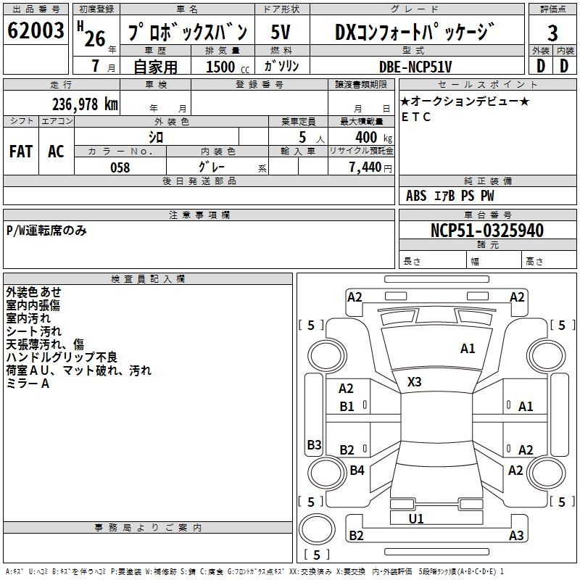This screenshot has height=580, width=580.
Task: Select the overall grade score 3
Action: (552, 33)
